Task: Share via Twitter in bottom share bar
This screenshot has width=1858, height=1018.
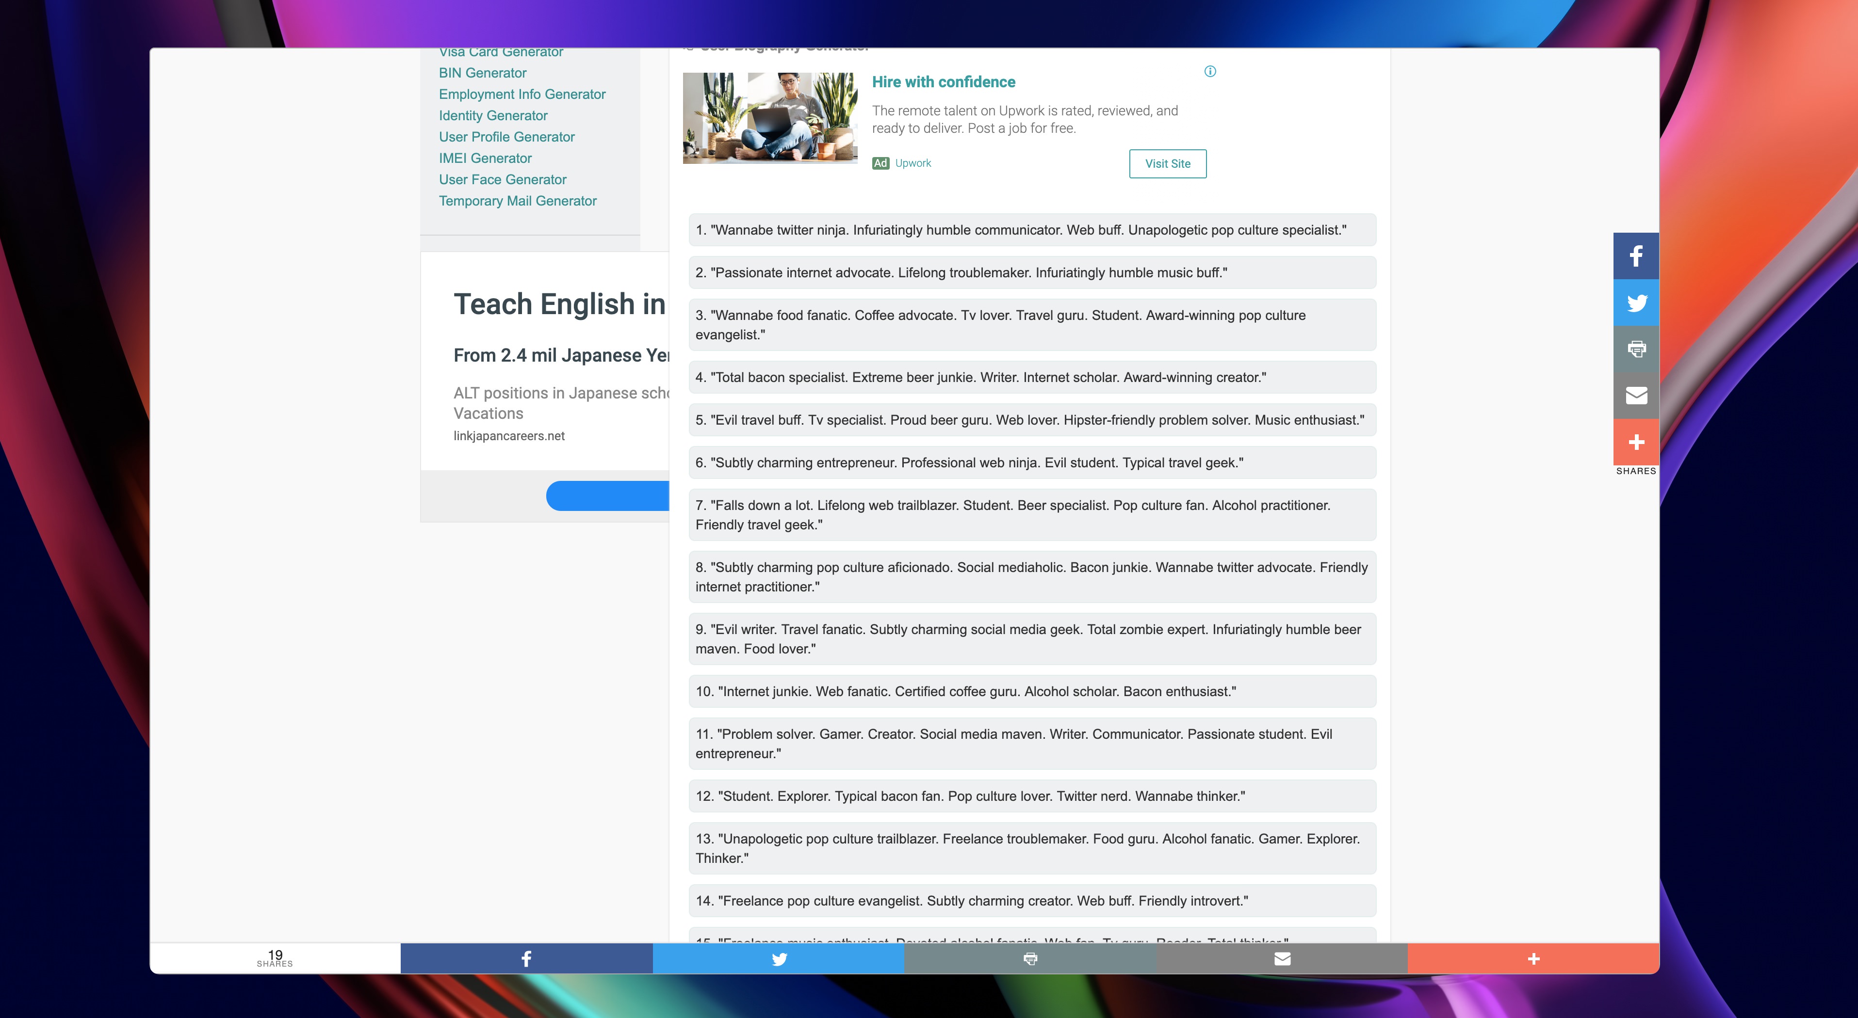Action: (778, 958)
